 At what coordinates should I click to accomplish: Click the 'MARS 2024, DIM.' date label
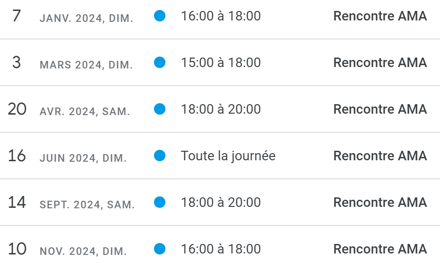(x=86, y=65)
